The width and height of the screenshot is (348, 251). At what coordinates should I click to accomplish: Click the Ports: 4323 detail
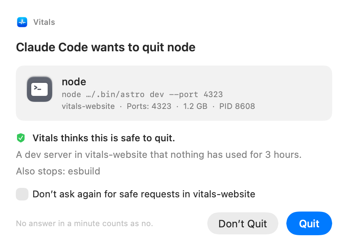click(149, 106)
